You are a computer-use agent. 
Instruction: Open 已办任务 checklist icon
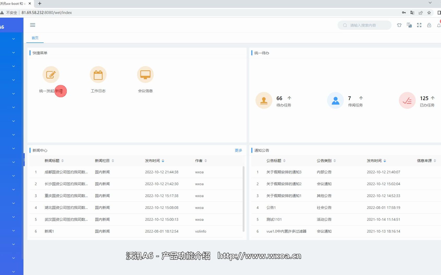click(x=407, y=100)
